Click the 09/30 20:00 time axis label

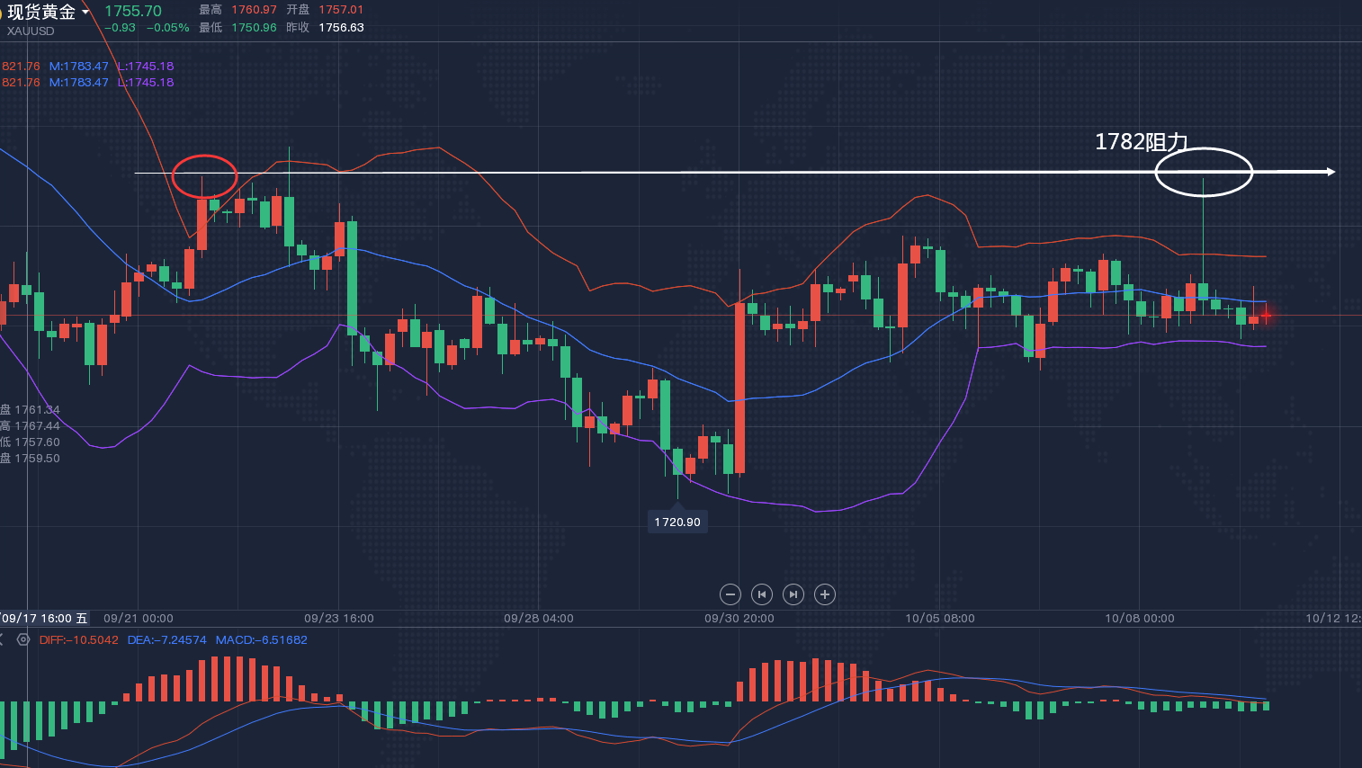pos(739,619)
